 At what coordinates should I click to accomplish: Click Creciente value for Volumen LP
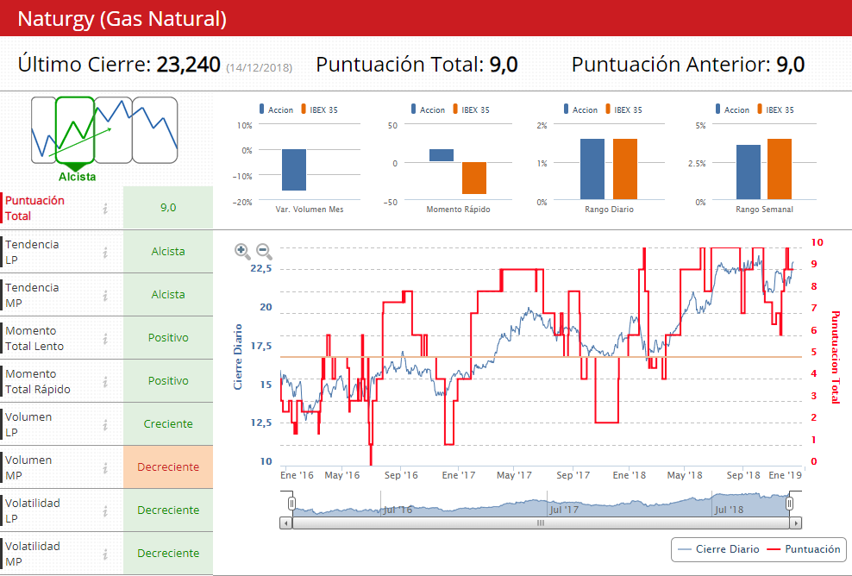(168, 424)
